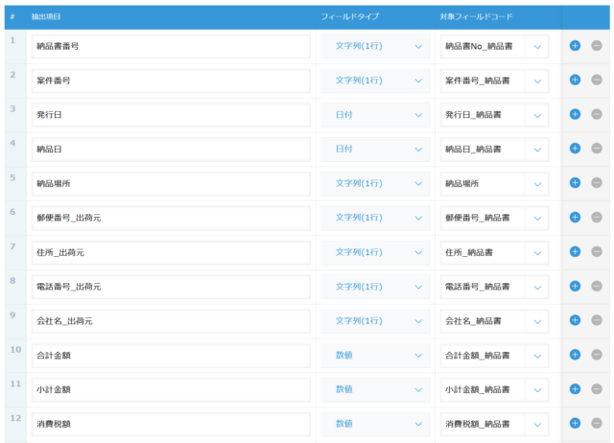The width and height of the screenshot is (614, 443).
Task: Add a row after 会社名_出荷元 row
Action: pos(575,320)
